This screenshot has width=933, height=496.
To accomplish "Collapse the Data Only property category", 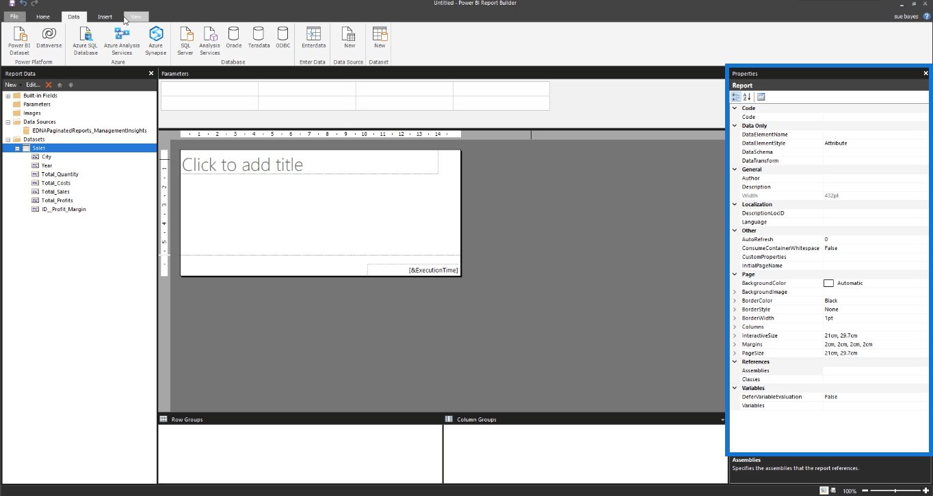I will tap(735, 126).
